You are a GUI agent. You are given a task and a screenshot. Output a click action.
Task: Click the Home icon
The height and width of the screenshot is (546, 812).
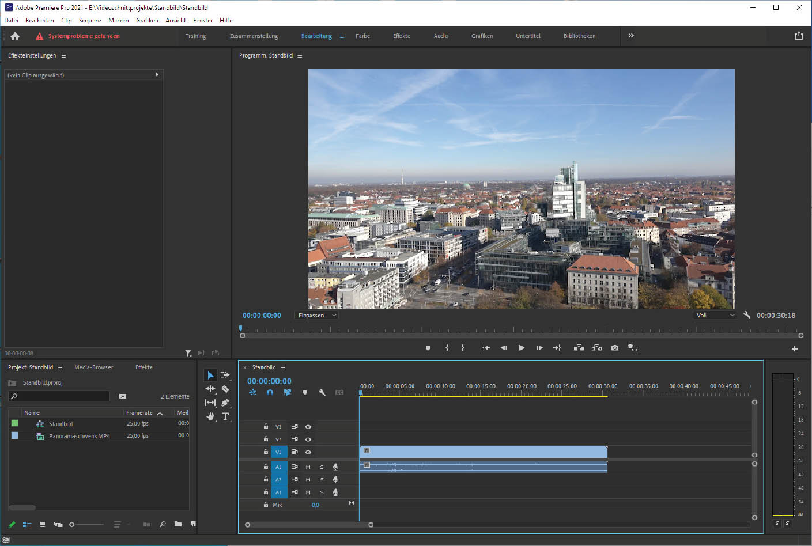click(15, 36)
